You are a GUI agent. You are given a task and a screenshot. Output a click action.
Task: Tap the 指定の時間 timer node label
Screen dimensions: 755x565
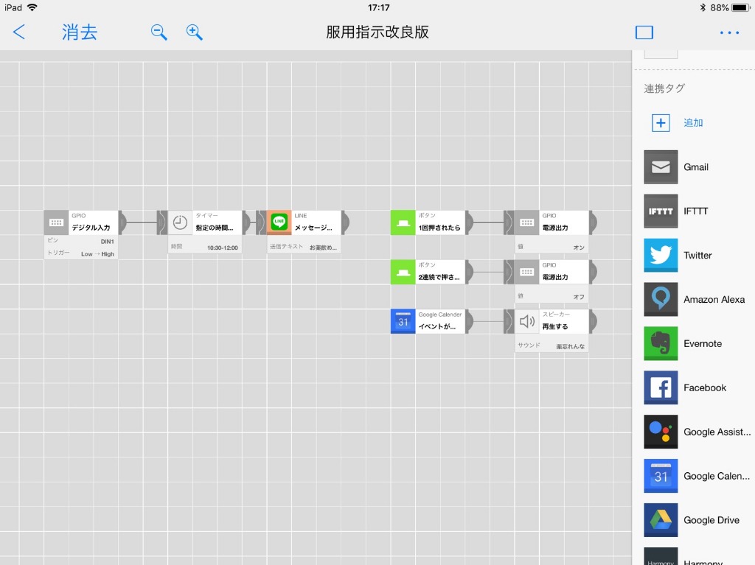pyautogui.click(x=215, y=228)
